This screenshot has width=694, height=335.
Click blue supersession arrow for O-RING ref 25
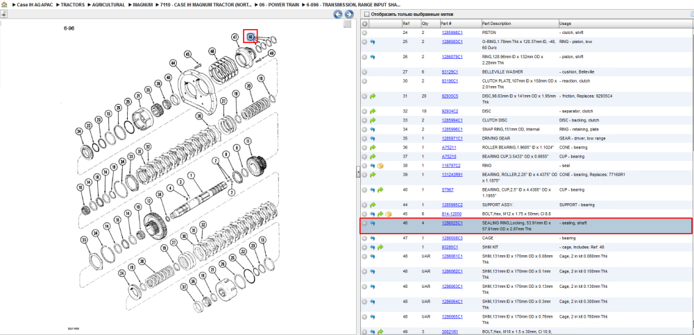pos(372,42)
